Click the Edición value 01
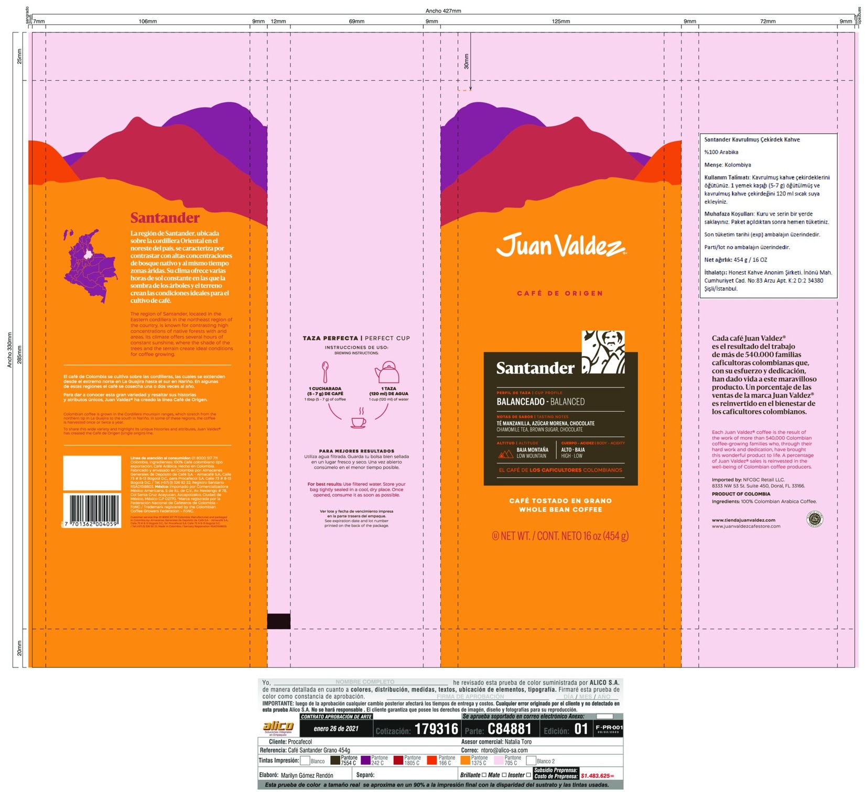 pos(581,729)
